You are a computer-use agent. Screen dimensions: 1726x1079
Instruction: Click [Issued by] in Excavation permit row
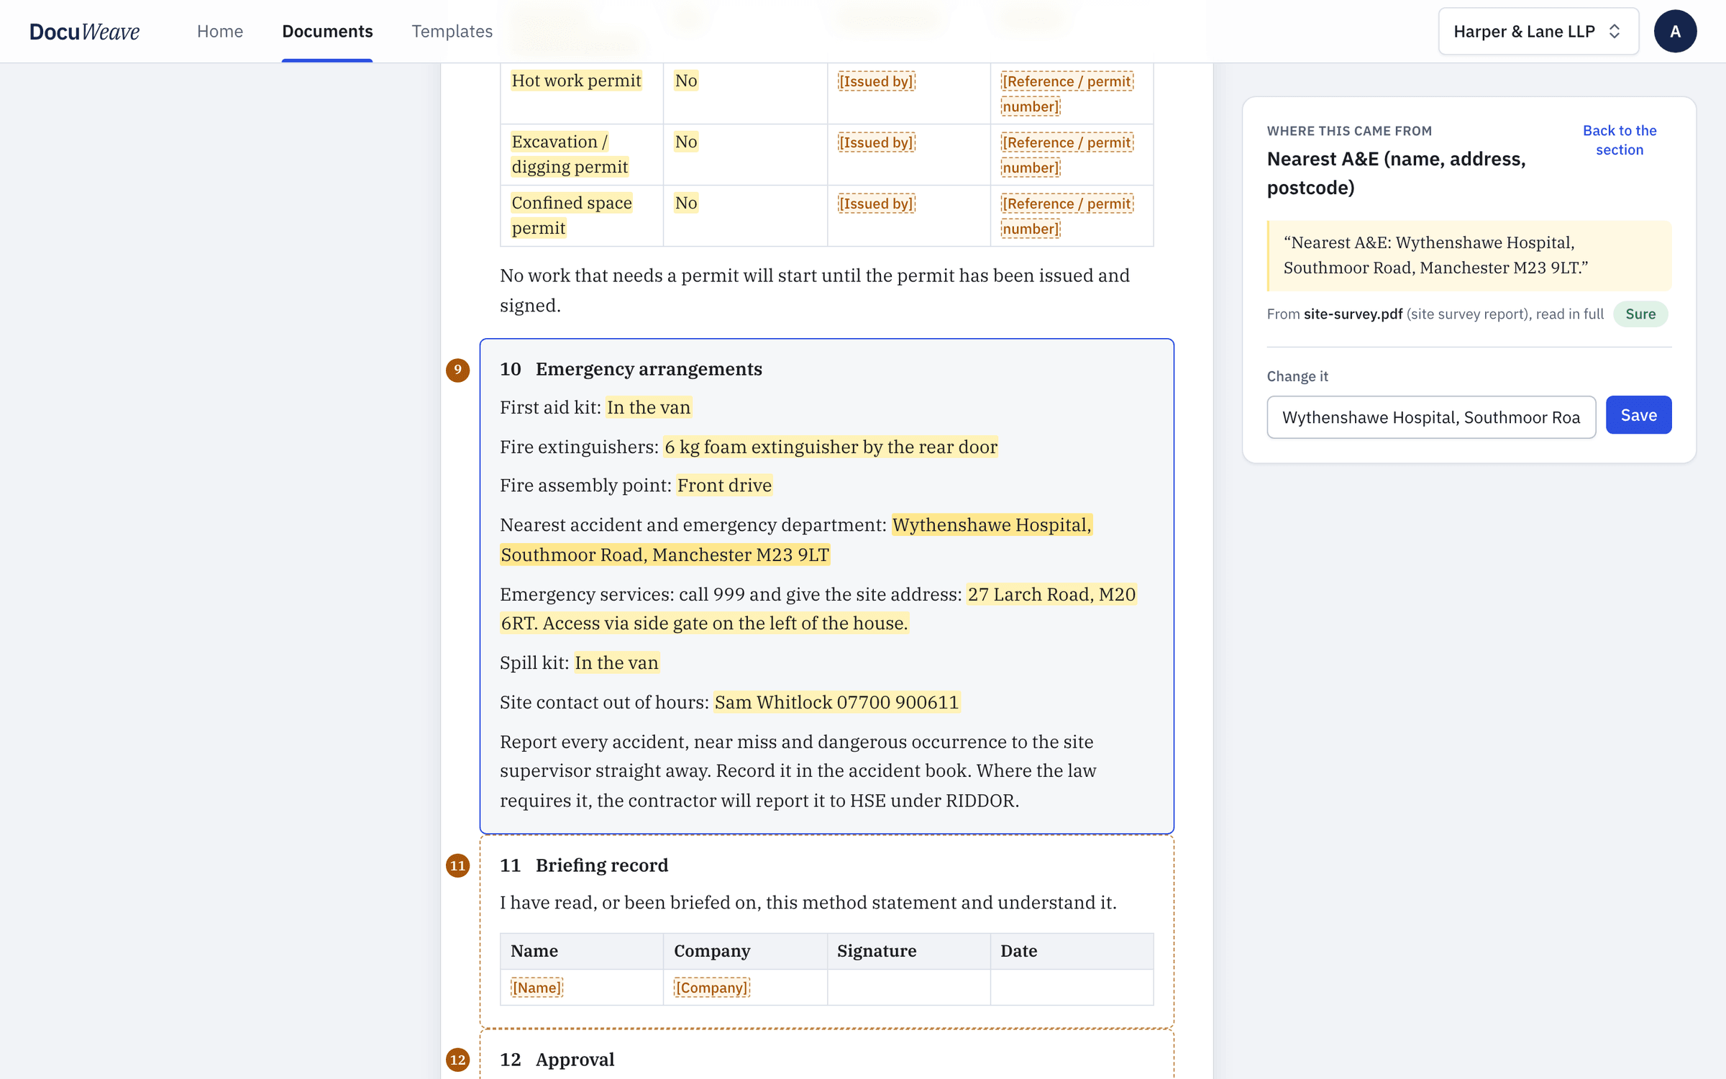[x=876, y=142]
